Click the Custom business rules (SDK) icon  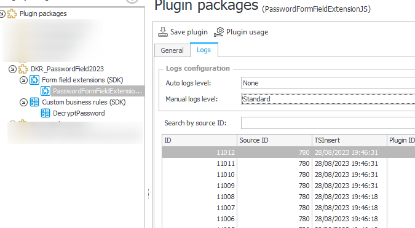click(34, 102)
